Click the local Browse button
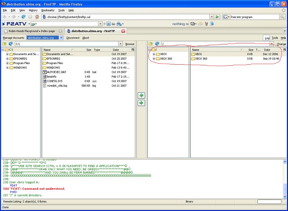Screen dimensions: 288x211 [x=130, y=44]
